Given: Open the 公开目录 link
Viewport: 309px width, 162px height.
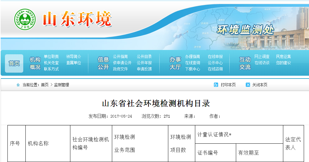Looking at the screenshot, I should pyautogui.click(x=144, y=56).
